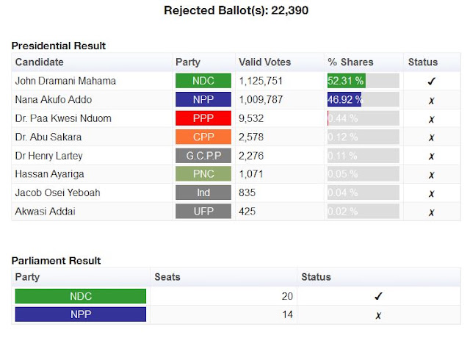Select the green NDC party badge for Mahama
This screenshot has height=338, width=470.
(x=203, y=81)
